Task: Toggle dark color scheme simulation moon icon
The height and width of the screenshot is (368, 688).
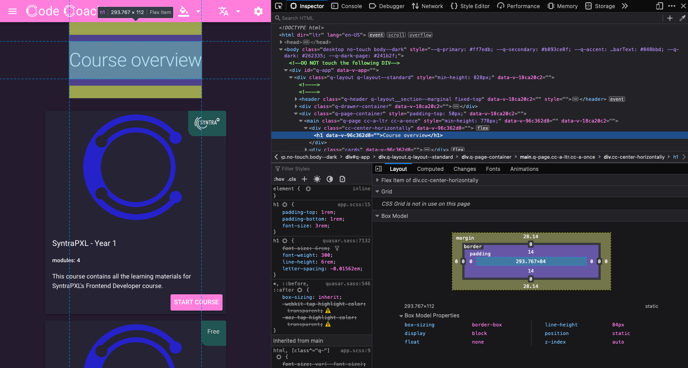Action: click(x=330, y=179)
